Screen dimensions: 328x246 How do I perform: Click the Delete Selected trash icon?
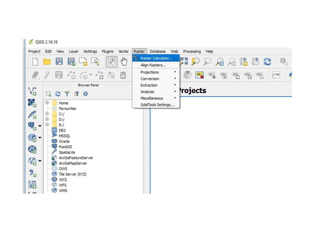(x=123, y=75)
